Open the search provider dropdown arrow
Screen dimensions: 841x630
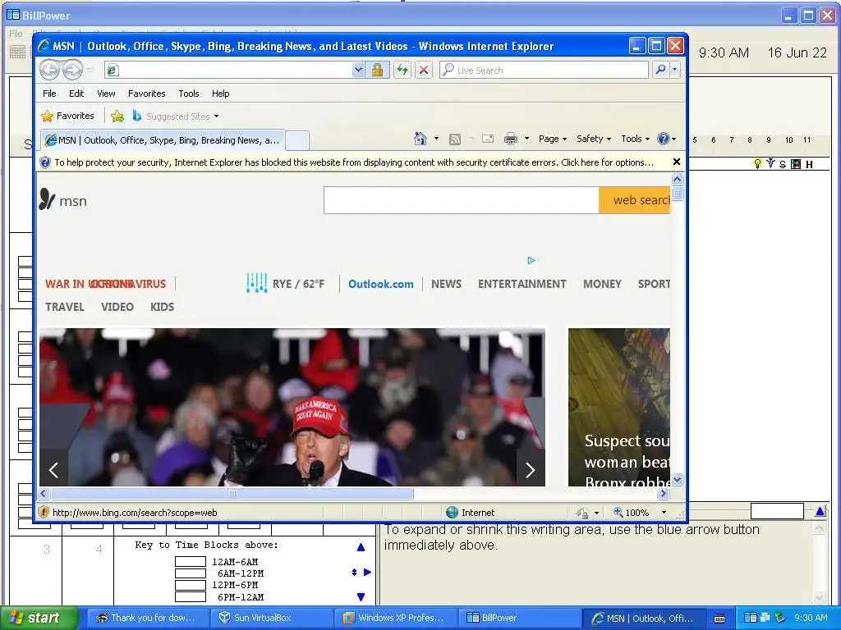coord(675,70)
